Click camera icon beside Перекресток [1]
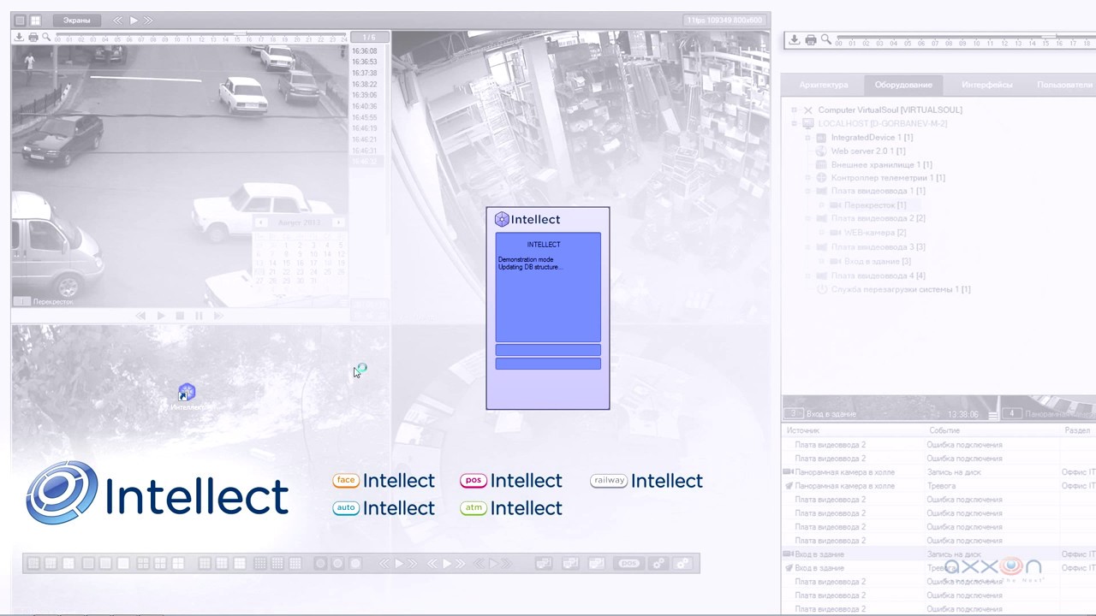Viewport: 1096px width, 616px height. [x=836, y=205]
